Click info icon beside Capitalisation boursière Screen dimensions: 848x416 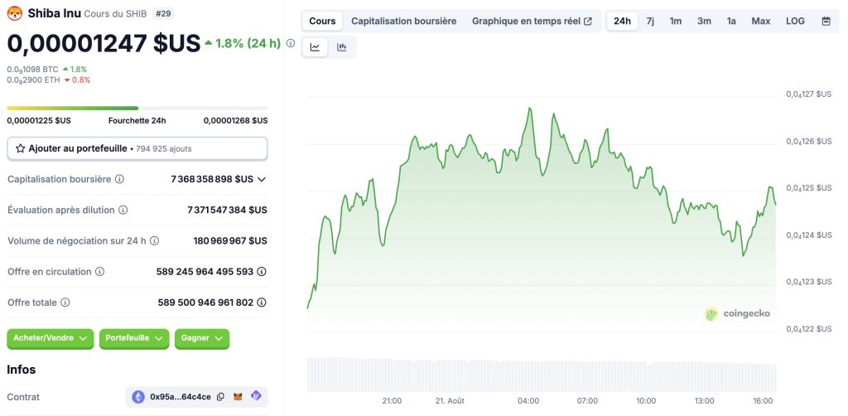pyautogui.click(x=119, y=179)
